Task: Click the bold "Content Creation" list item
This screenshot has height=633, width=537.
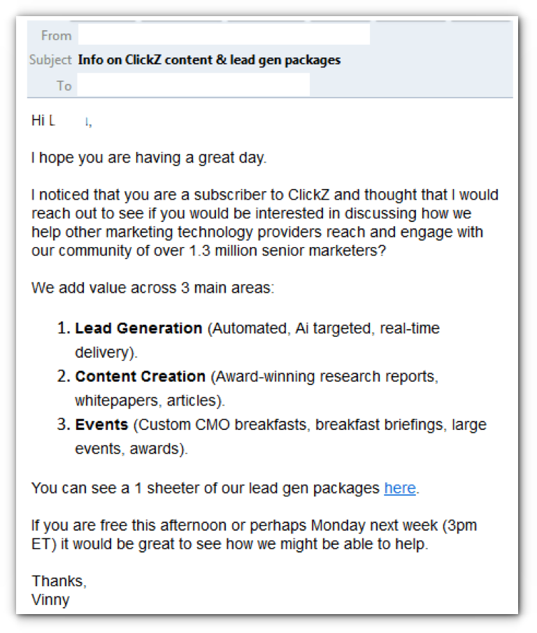Action: point(140,377)
